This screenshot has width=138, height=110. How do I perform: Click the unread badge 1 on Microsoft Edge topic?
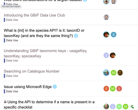click(x=55, y=87)
